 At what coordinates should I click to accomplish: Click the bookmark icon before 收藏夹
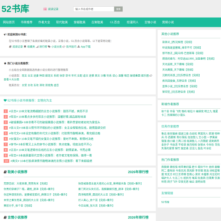point(25,47)
